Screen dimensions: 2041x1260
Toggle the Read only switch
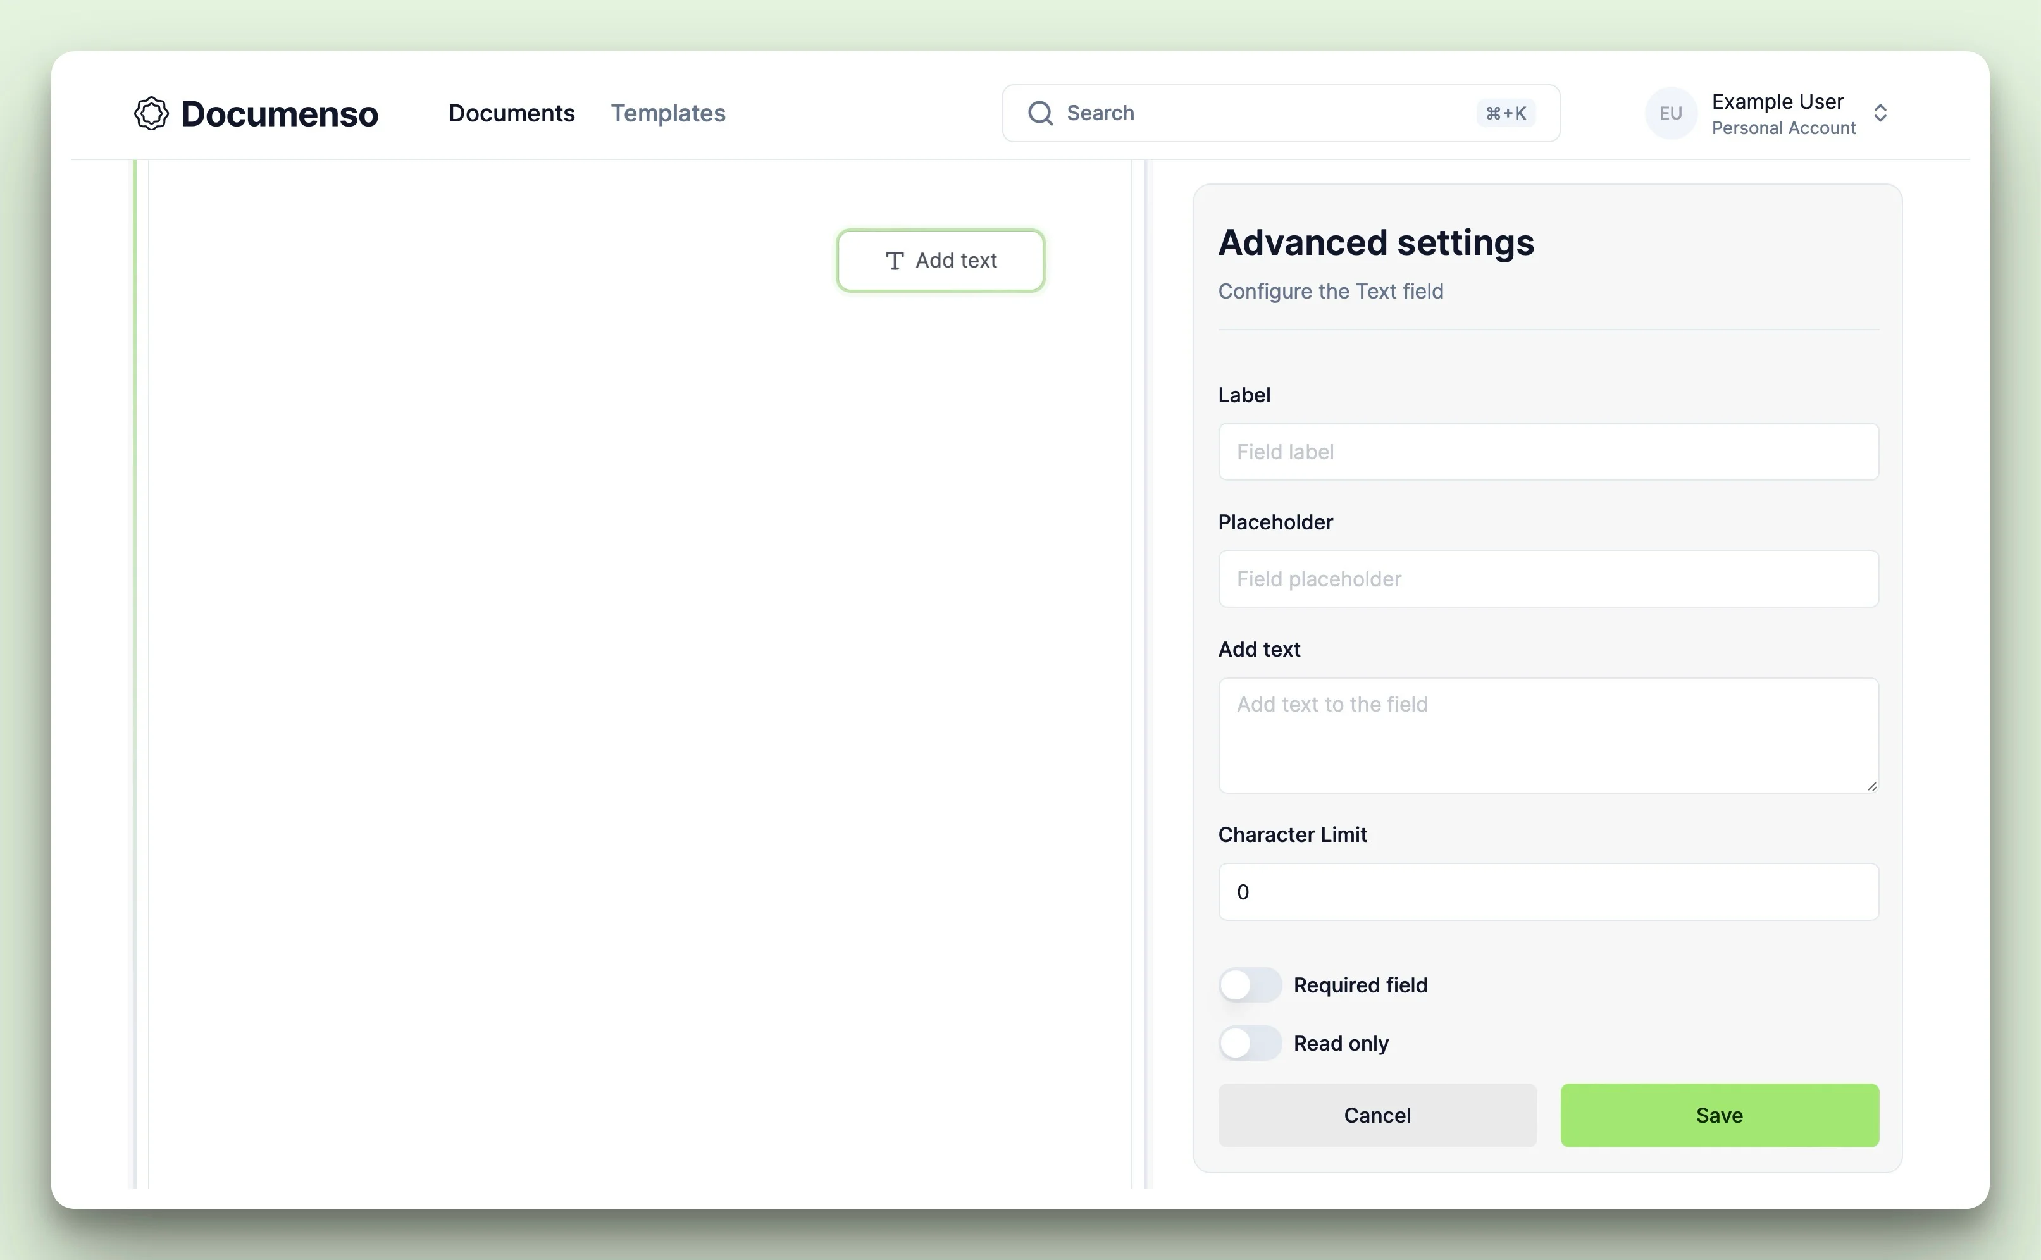click(1250, 1043)
